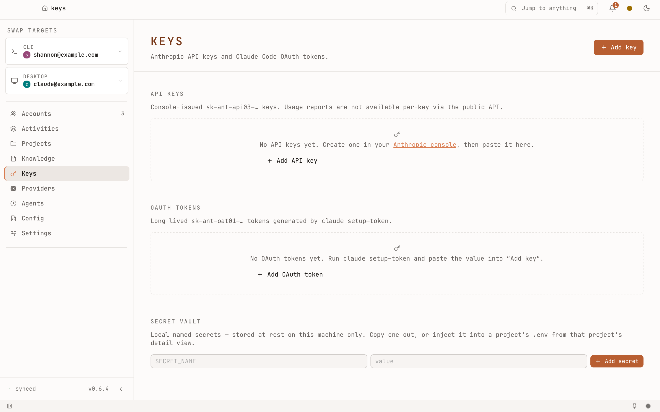Open Settings in the sidebar

tap(67, 233)
